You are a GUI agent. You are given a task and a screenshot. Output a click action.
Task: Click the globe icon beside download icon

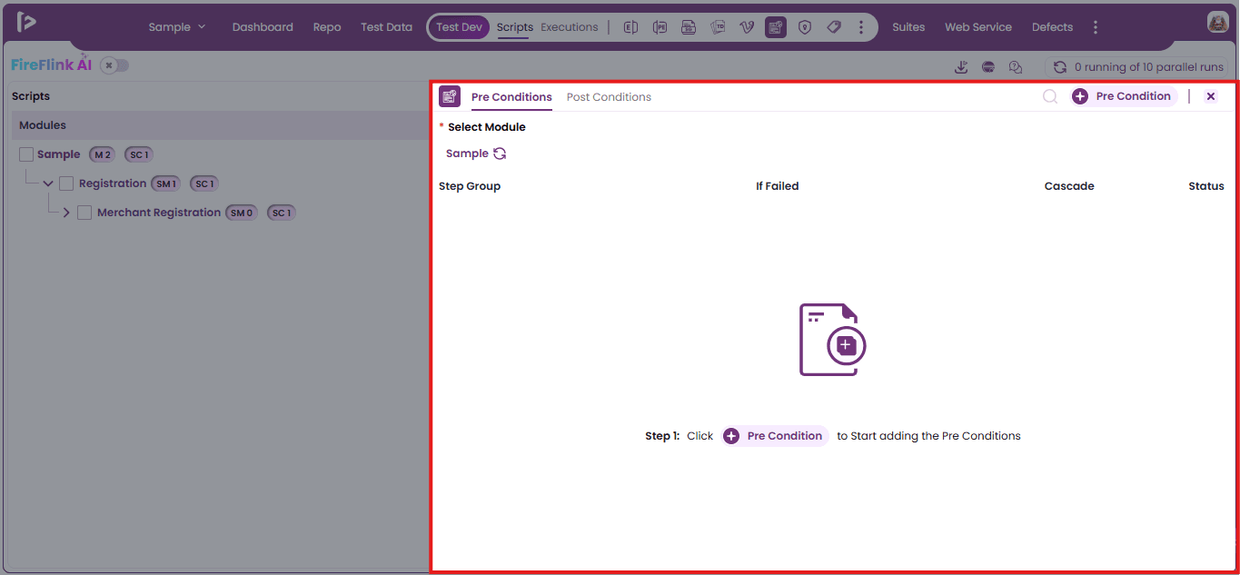[988, 67]
